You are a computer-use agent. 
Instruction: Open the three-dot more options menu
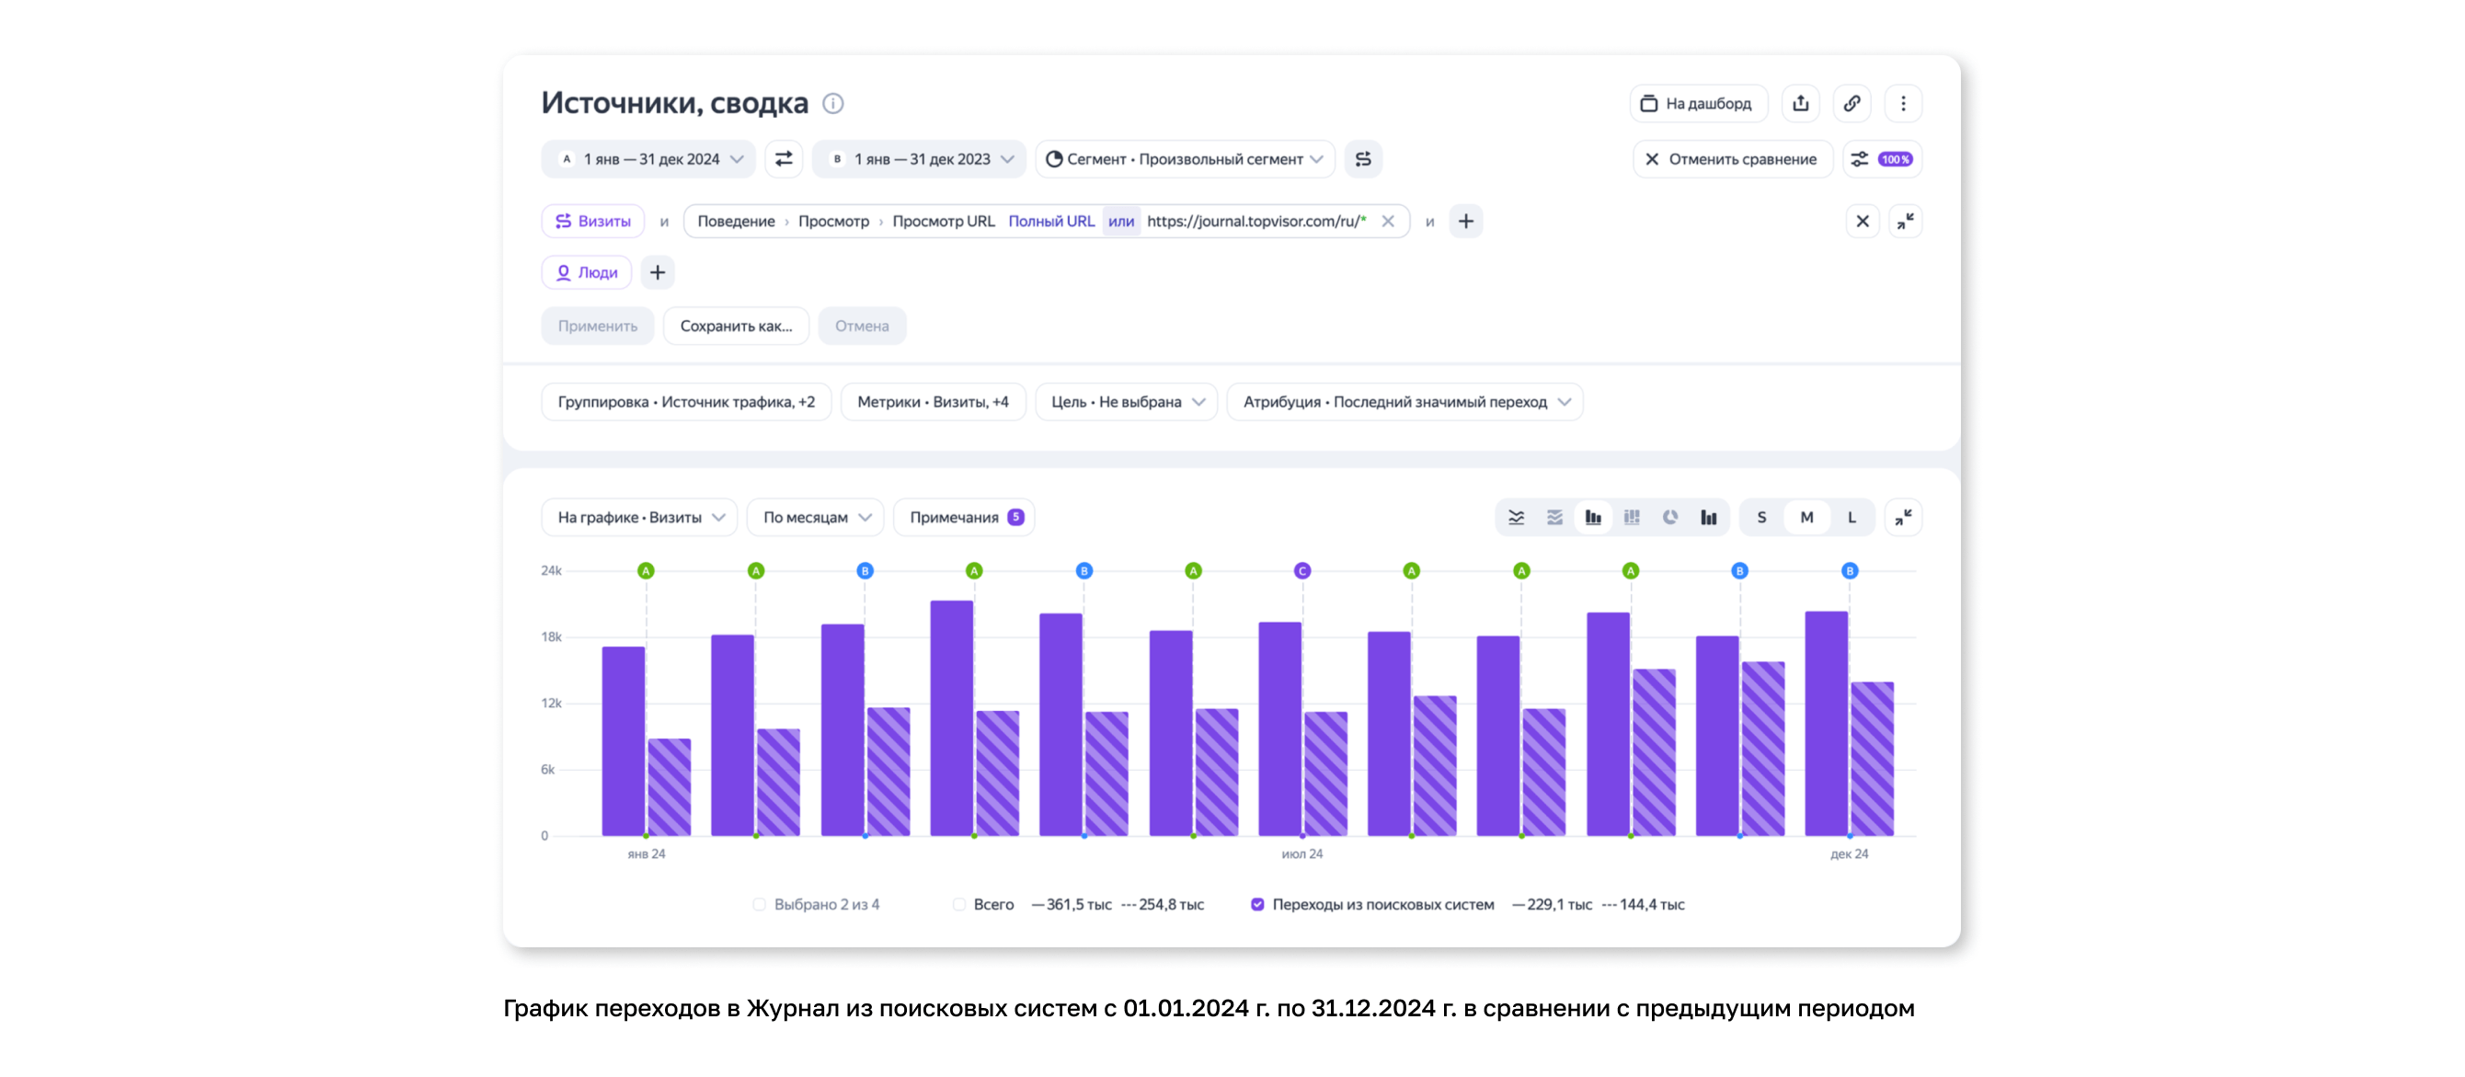click(1903, 103)
